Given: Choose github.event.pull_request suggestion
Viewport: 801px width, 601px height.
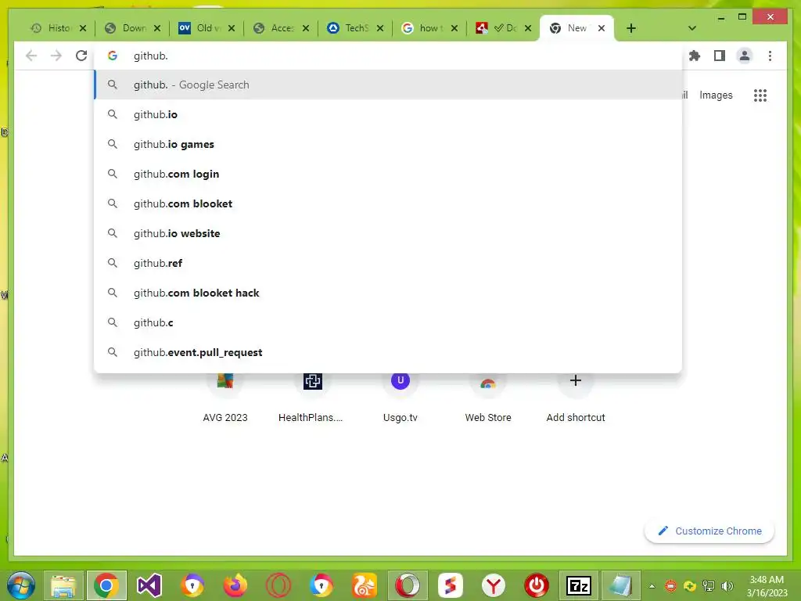Looking at the screenshot, I should pyautogui.click(x=388, y=352).
